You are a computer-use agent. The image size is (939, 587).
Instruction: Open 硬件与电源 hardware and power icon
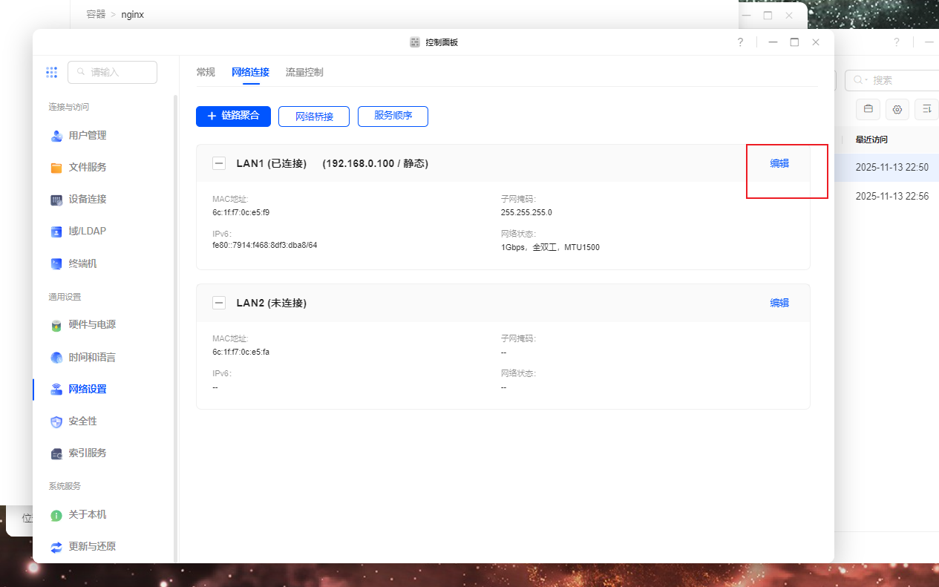56,325
